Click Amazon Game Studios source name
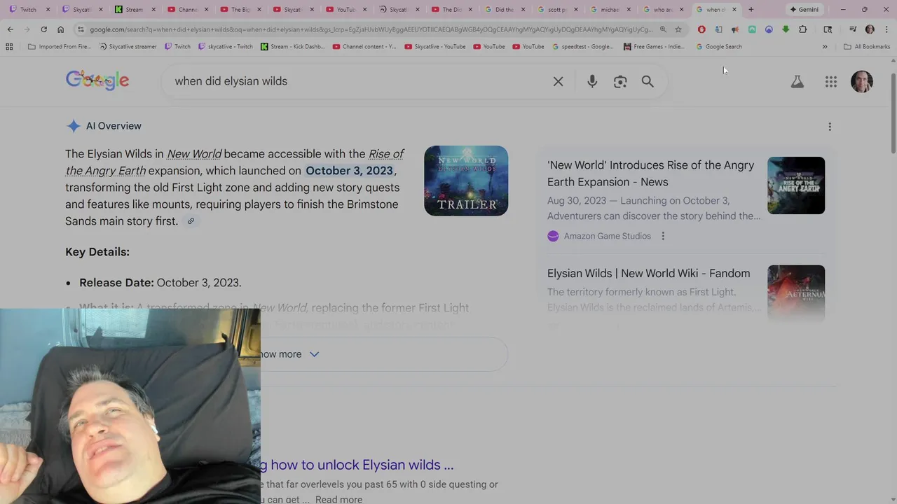Viewport: 897px width, 504px height. coord(608,236)
